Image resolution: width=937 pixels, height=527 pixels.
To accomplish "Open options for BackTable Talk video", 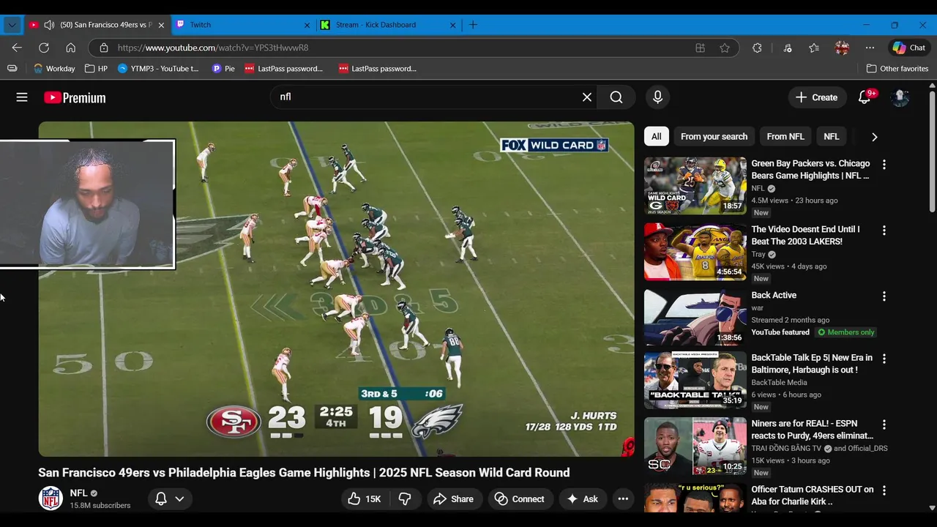I will pyautogui.click(x=884, y=359).
